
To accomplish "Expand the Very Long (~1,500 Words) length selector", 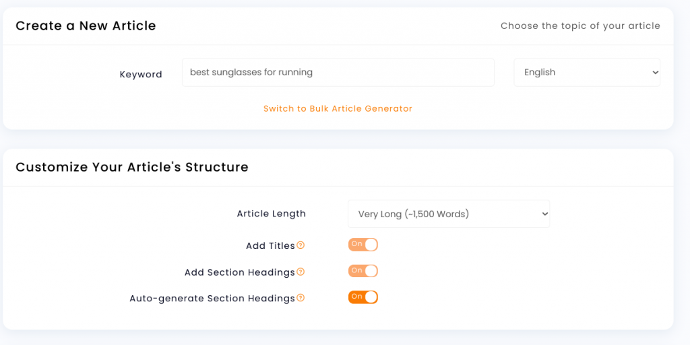I will [x=449, y=214].
